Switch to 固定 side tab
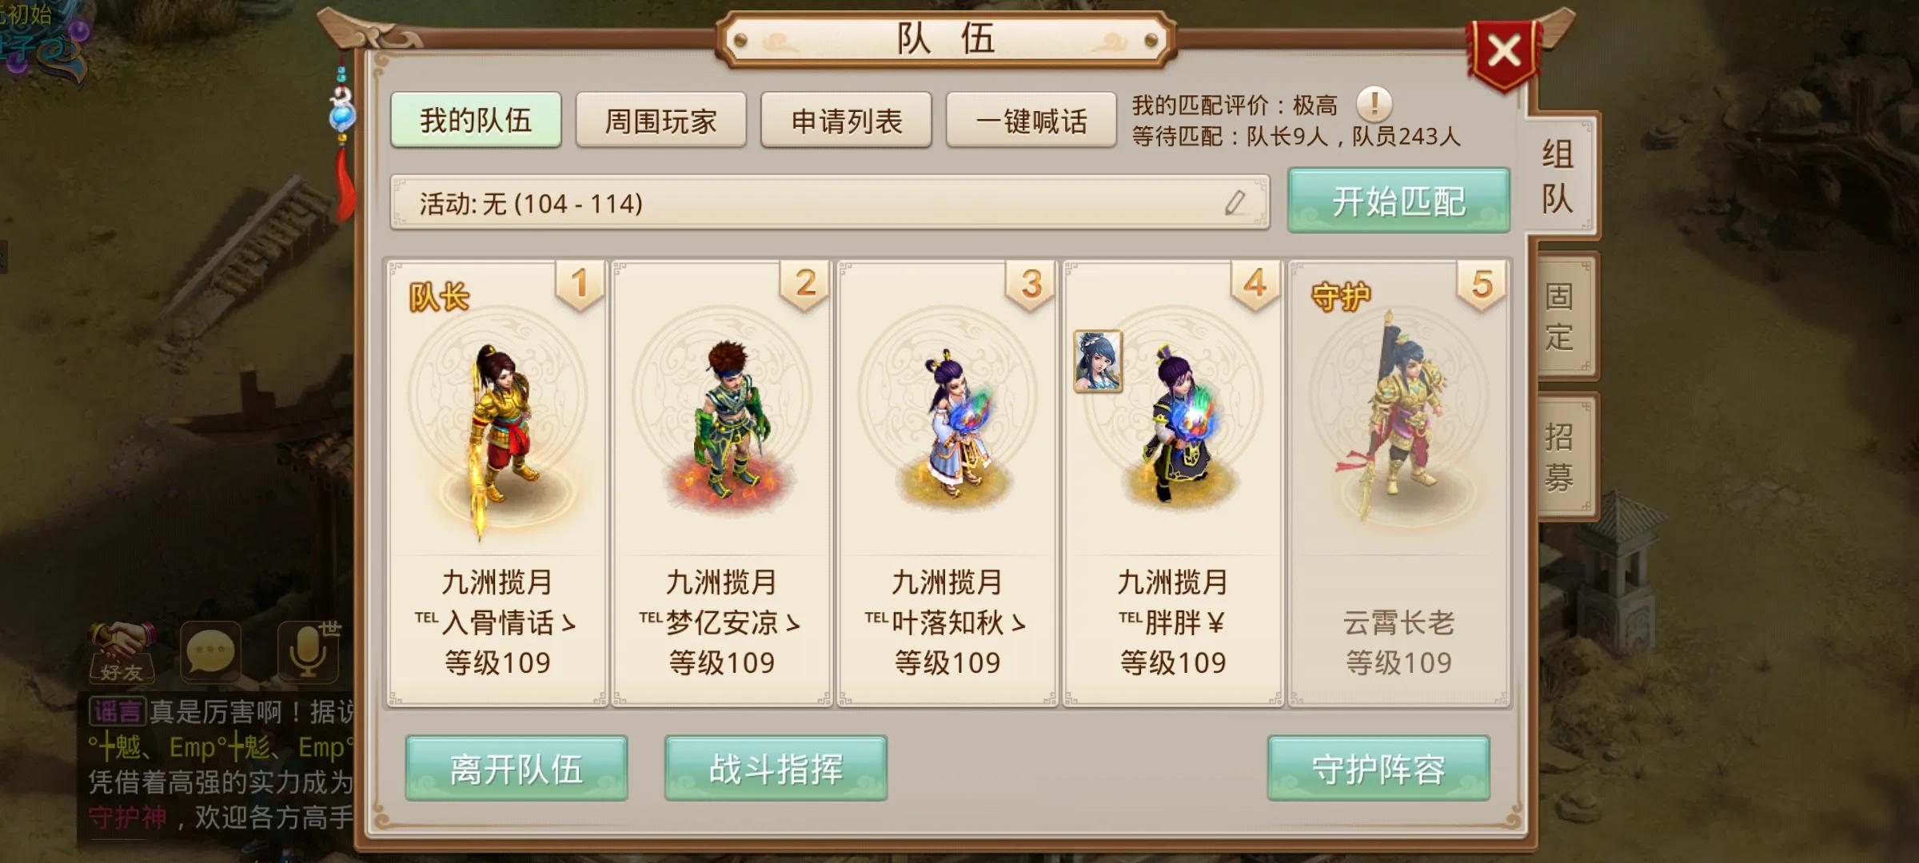 click(x=1559, y=316)
